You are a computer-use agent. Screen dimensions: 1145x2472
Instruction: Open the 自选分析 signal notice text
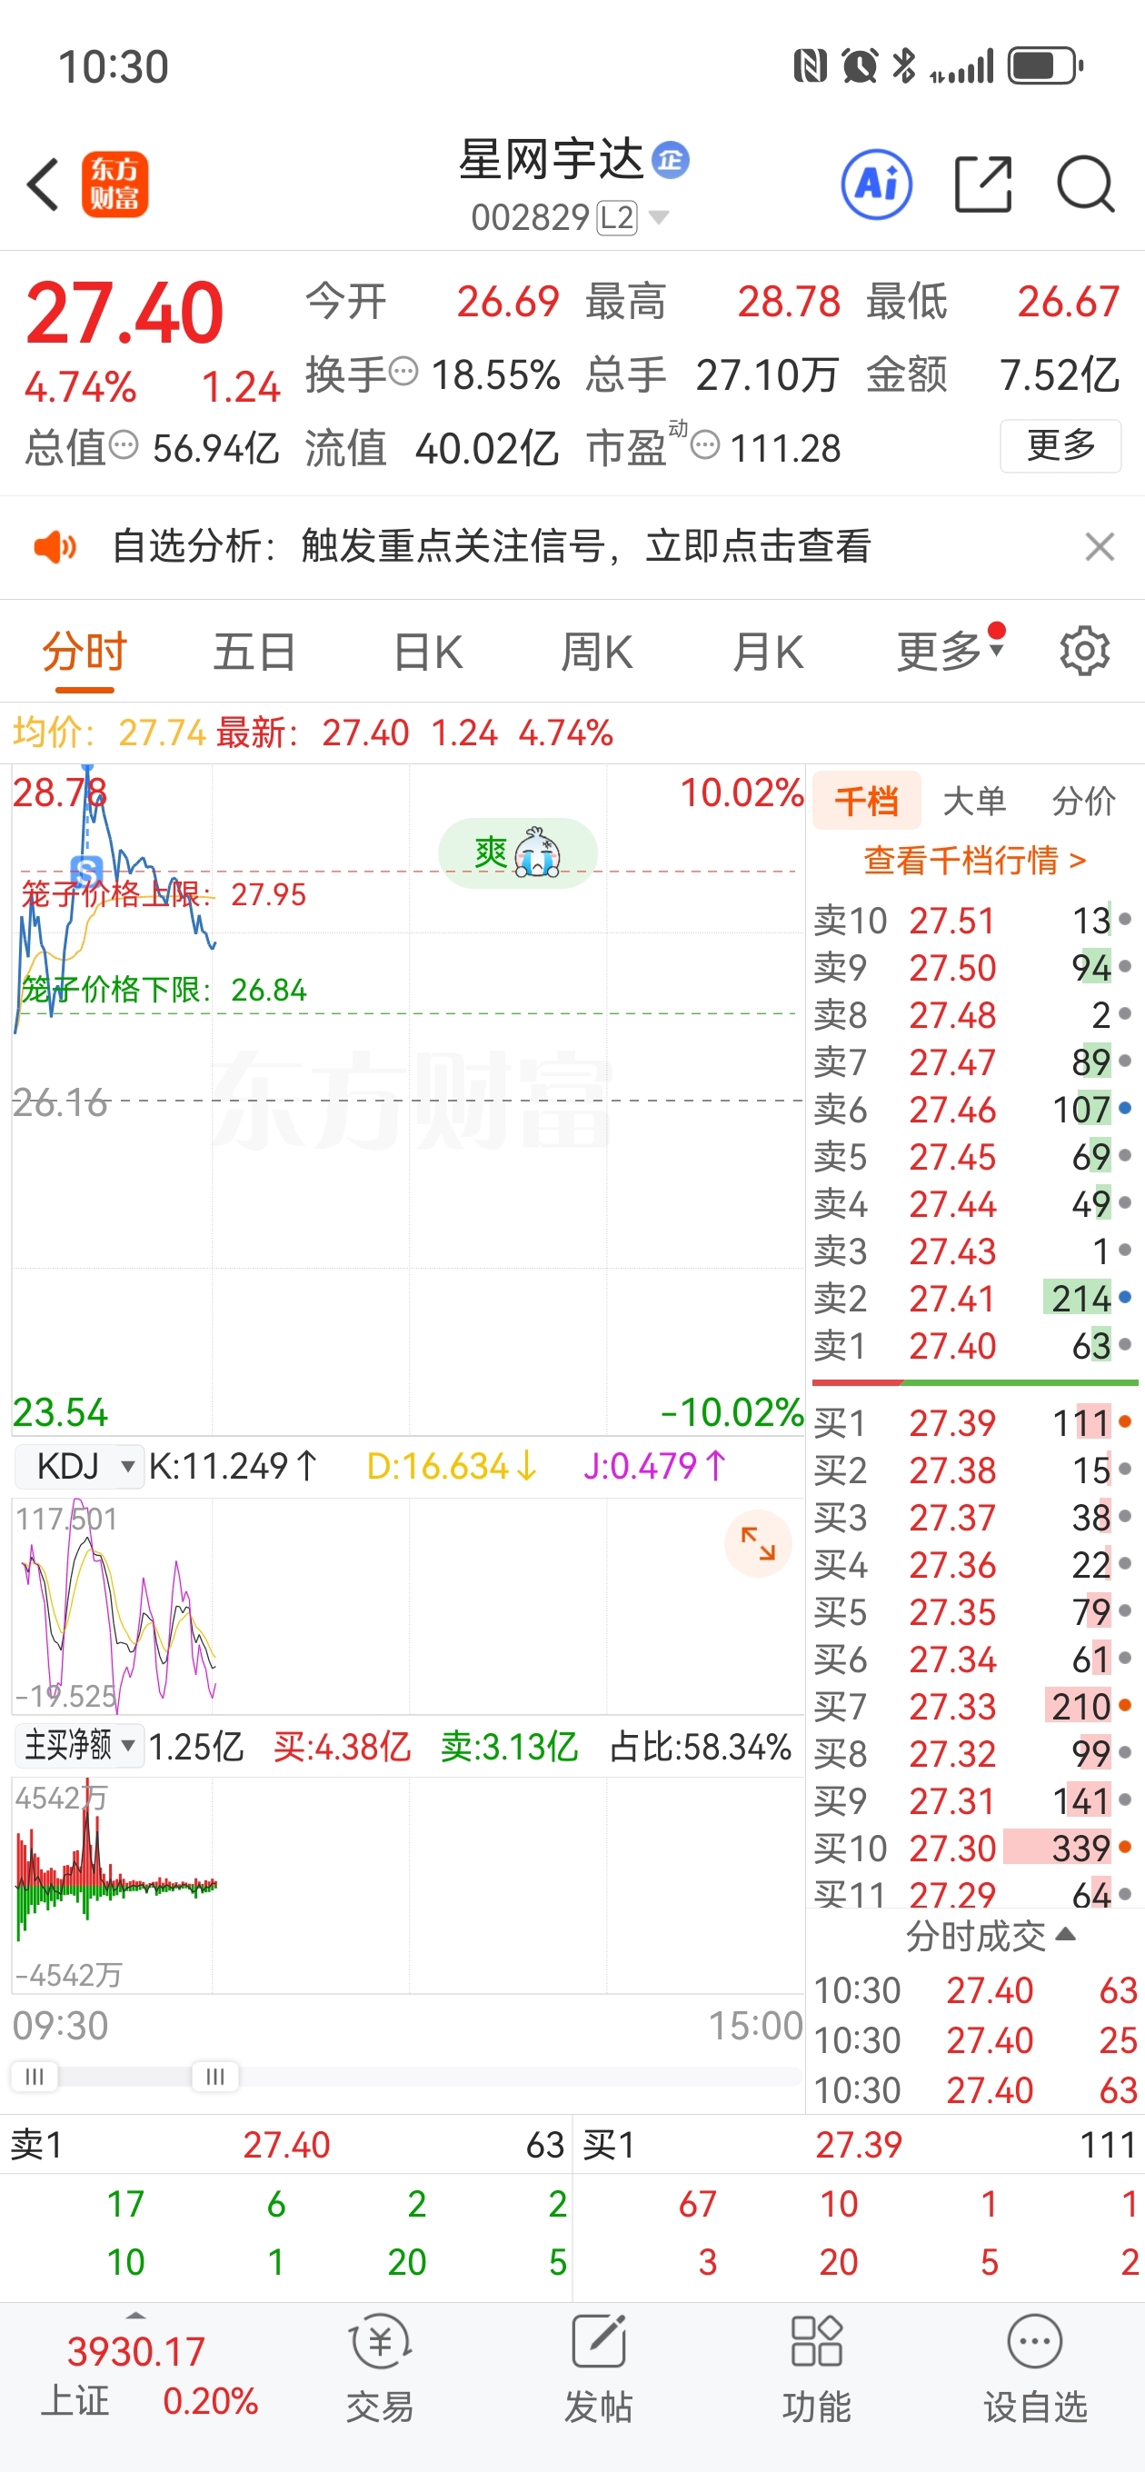pyautogui.click(x=492, y=547)
